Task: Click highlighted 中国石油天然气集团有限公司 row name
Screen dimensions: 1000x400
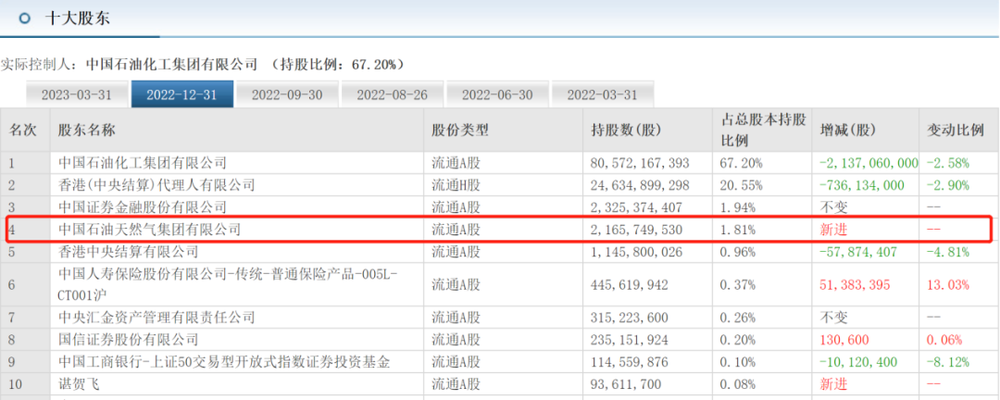Action: (149, 229)
